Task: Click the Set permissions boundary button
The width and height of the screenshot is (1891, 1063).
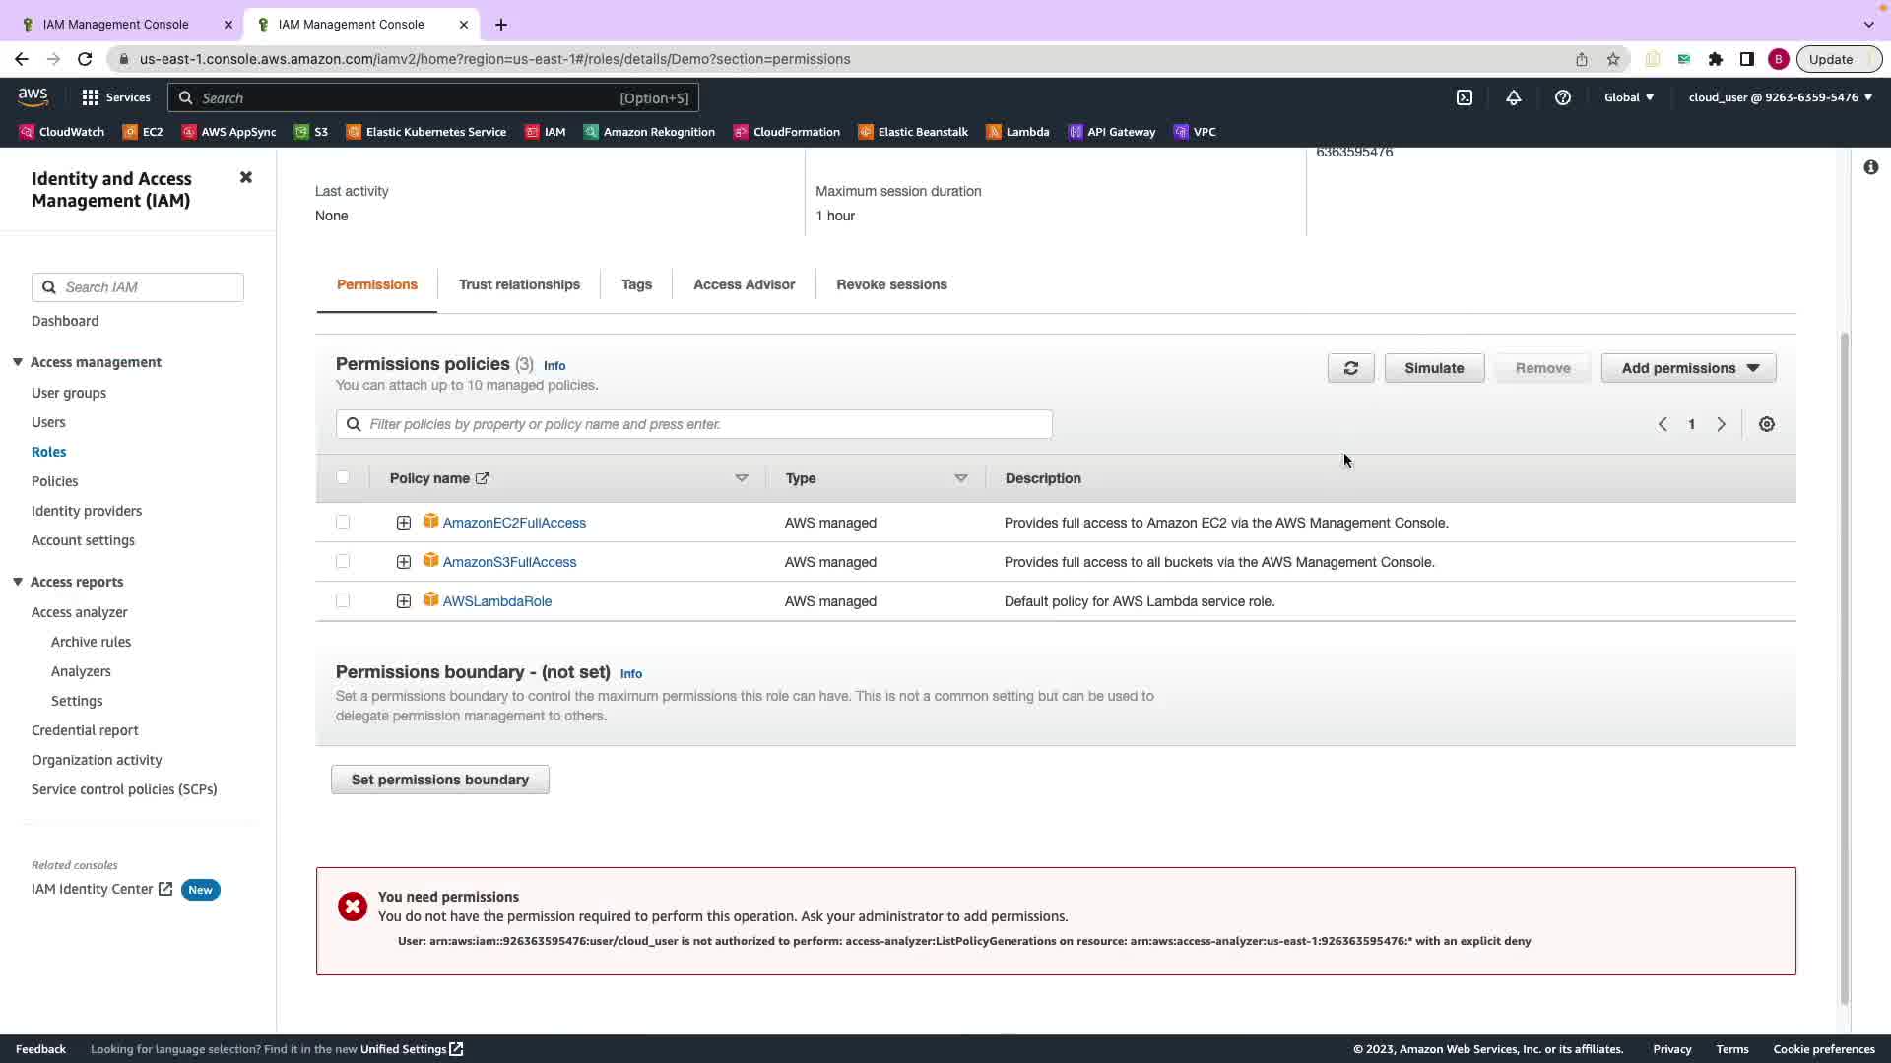Action: (x=439, y=780)
